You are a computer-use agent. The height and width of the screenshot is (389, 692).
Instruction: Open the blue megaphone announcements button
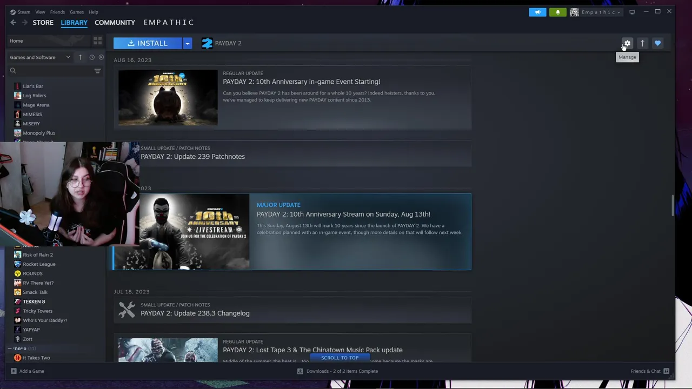pos(537,12)
